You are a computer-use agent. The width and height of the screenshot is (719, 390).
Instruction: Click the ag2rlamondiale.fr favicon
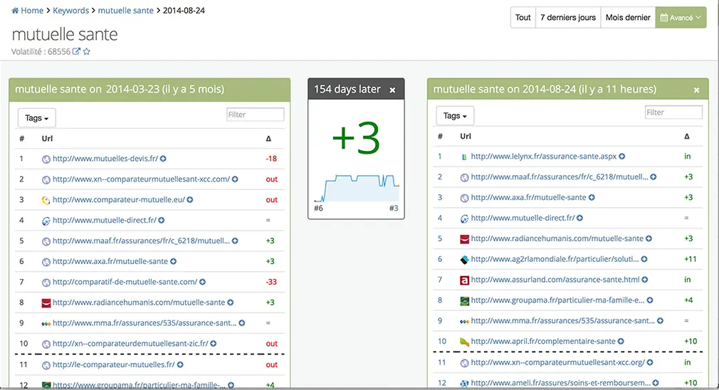pos(464,259)
